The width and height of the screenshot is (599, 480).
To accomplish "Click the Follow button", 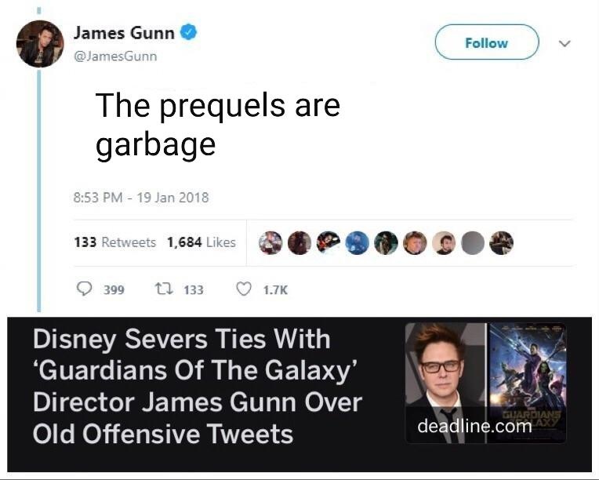I will tap(487, 42).
